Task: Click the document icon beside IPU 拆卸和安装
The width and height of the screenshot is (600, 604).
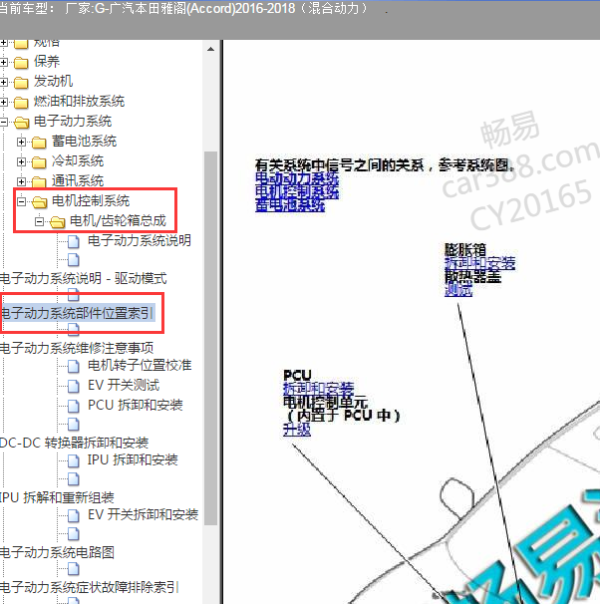Action: [74, 460]
